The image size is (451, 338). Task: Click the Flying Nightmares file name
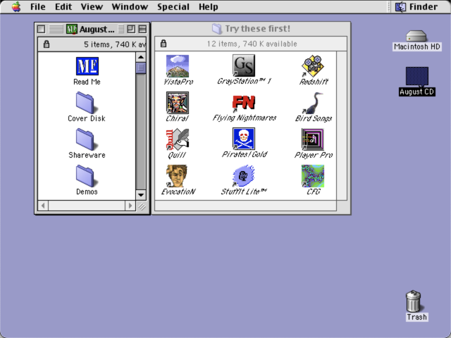(x=245, y=118)
